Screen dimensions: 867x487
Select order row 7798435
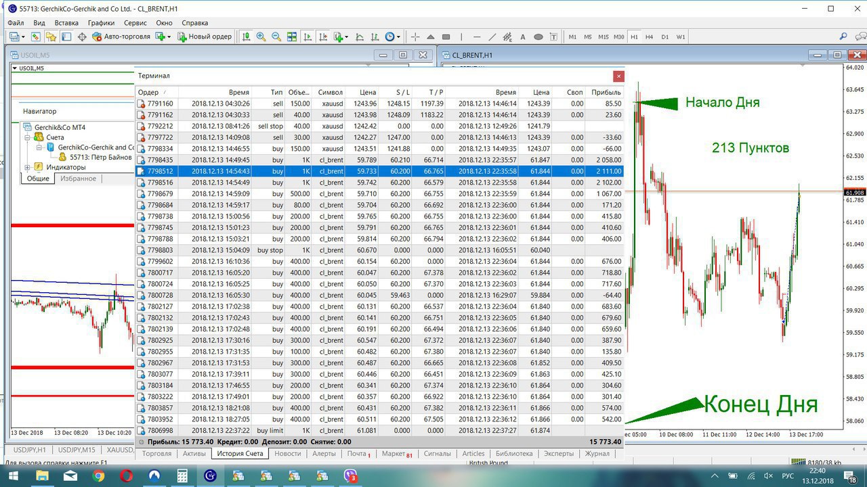[x=379, y=160]
